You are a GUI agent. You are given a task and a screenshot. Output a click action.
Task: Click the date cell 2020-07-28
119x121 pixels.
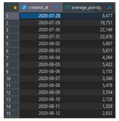point(41,16)
